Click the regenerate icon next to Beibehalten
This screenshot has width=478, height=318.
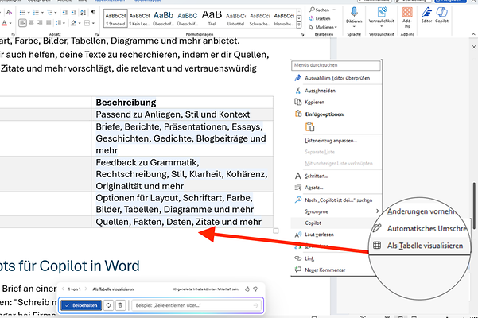[109, 305]
